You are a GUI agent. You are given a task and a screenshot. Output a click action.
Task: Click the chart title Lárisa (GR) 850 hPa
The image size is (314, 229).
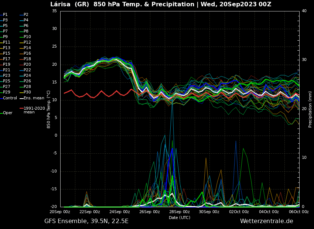point(161,4)
